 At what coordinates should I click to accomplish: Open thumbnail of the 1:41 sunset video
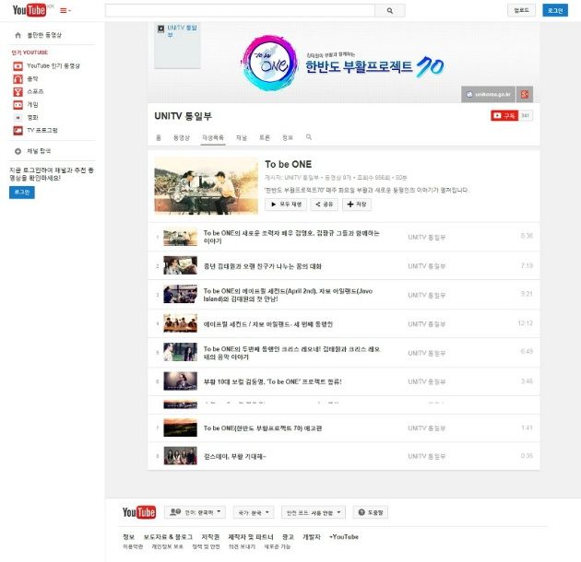[x=181, y=427]
